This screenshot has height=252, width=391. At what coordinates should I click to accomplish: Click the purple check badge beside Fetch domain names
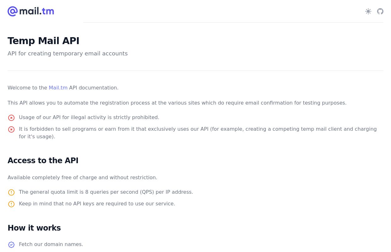[x=11, y=245]
